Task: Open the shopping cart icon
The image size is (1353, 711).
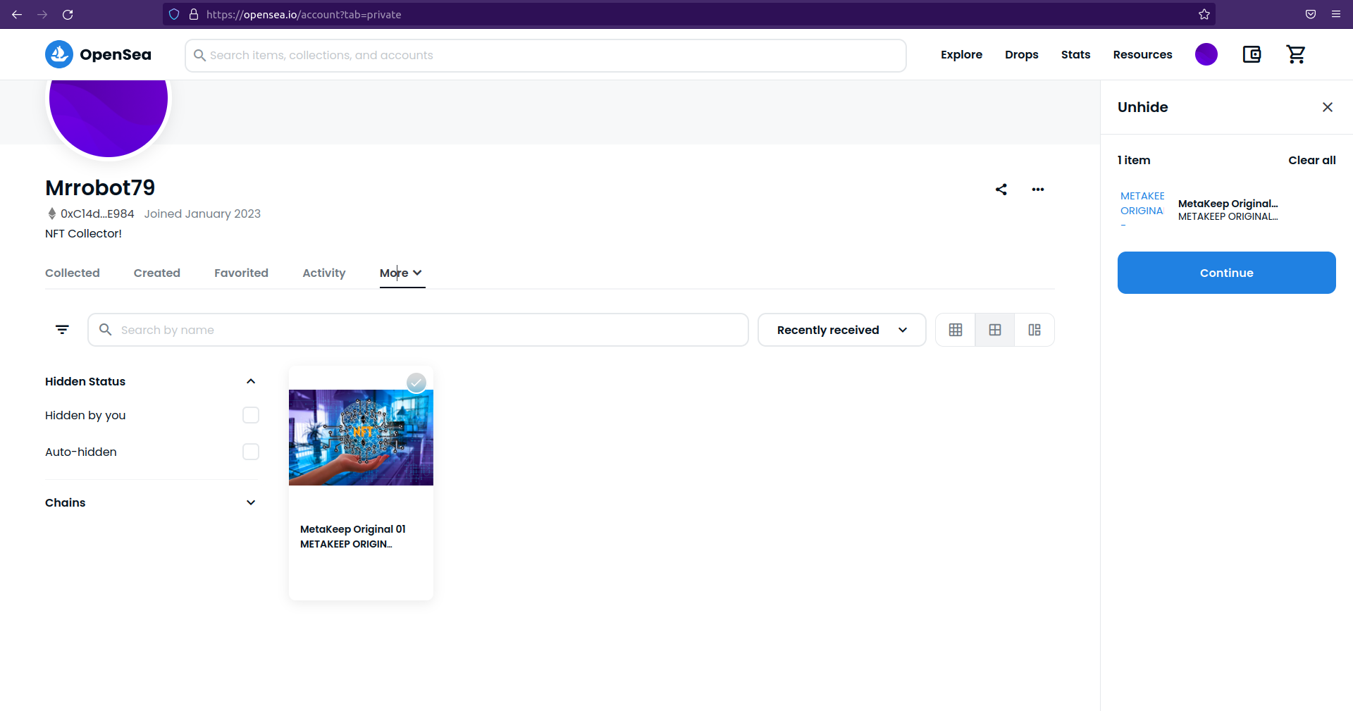Action: (x=1296, y=54)
